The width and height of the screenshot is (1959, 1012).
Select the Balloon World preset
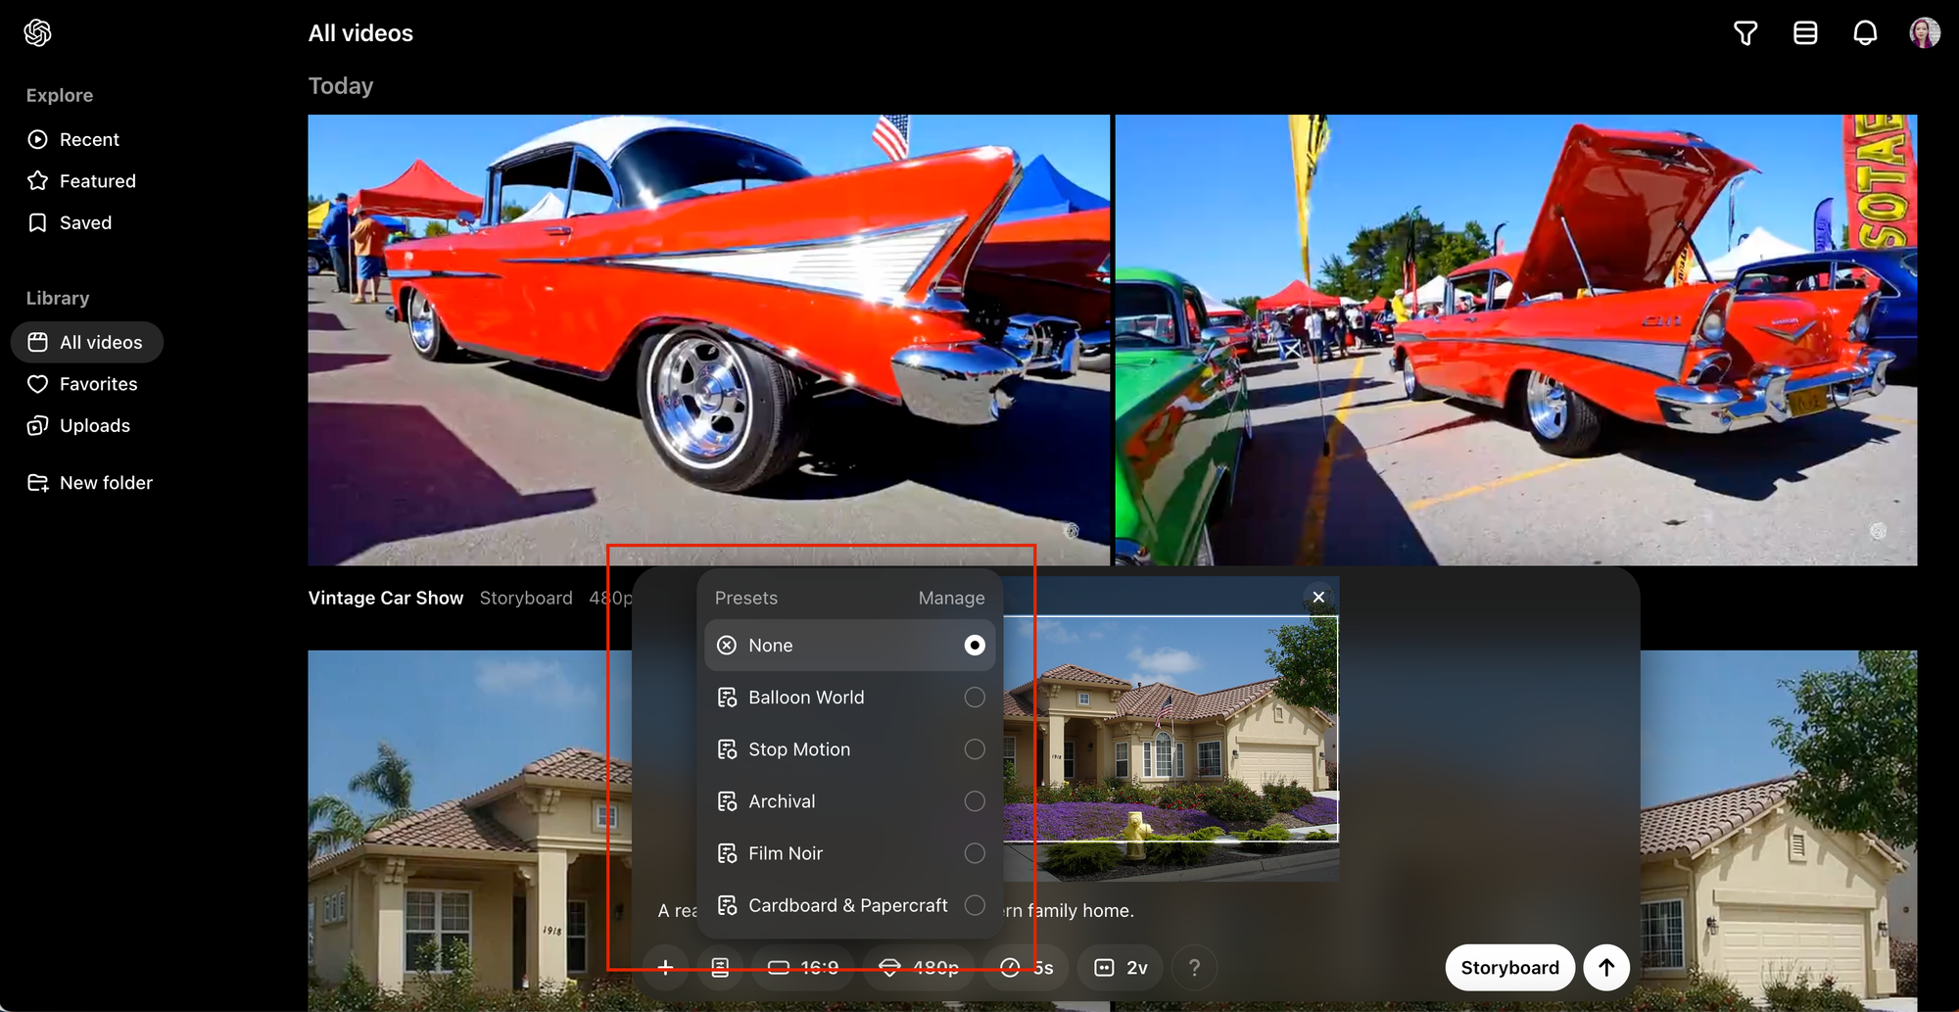click(850, 698)
